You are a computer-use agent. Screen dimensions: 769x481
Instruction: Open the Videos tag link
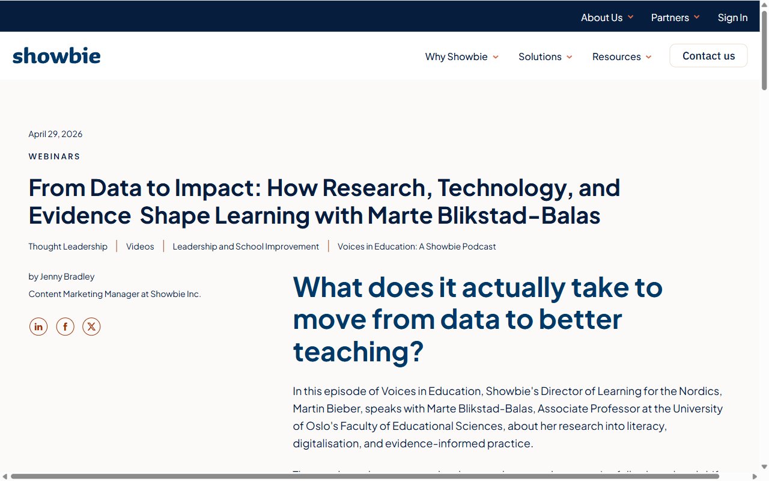[x=140, y=247]
